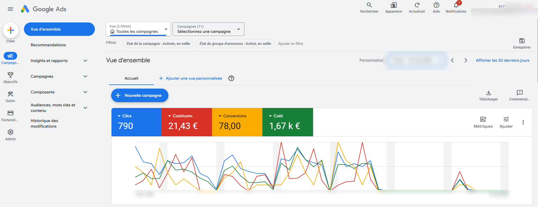
Task: Click the Enregistrer save icon
Action: [522, 41]
